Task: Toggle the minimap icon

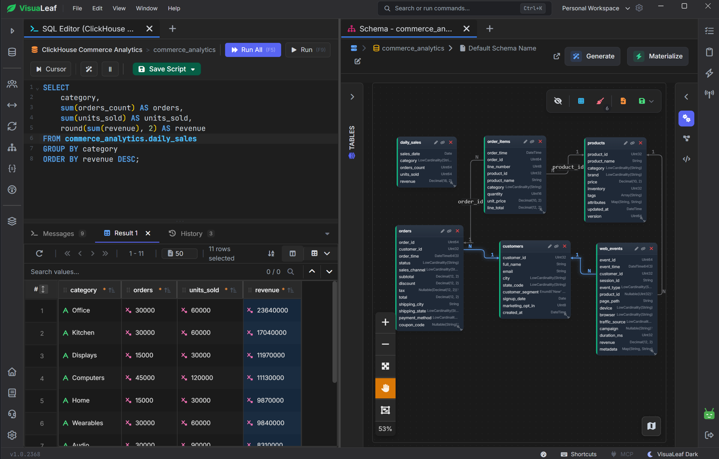Action: coord(651,426)
